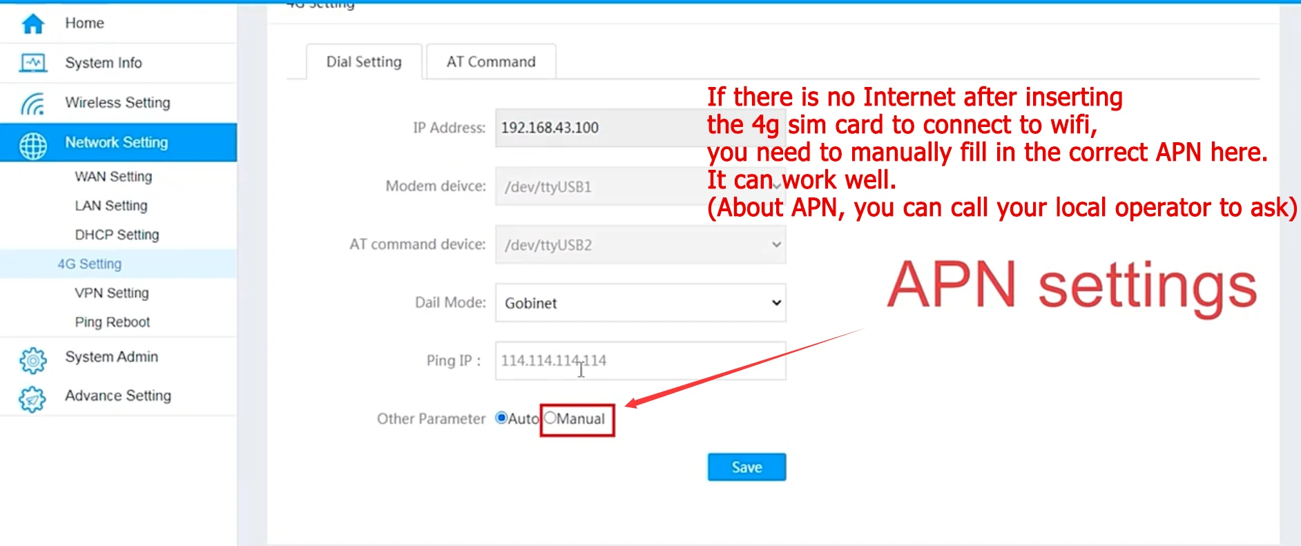Image resolution: width=1301 pixels, height=546 pixels.
Task: Click the System Info monitor icon
Action: [x=32, y=64]
